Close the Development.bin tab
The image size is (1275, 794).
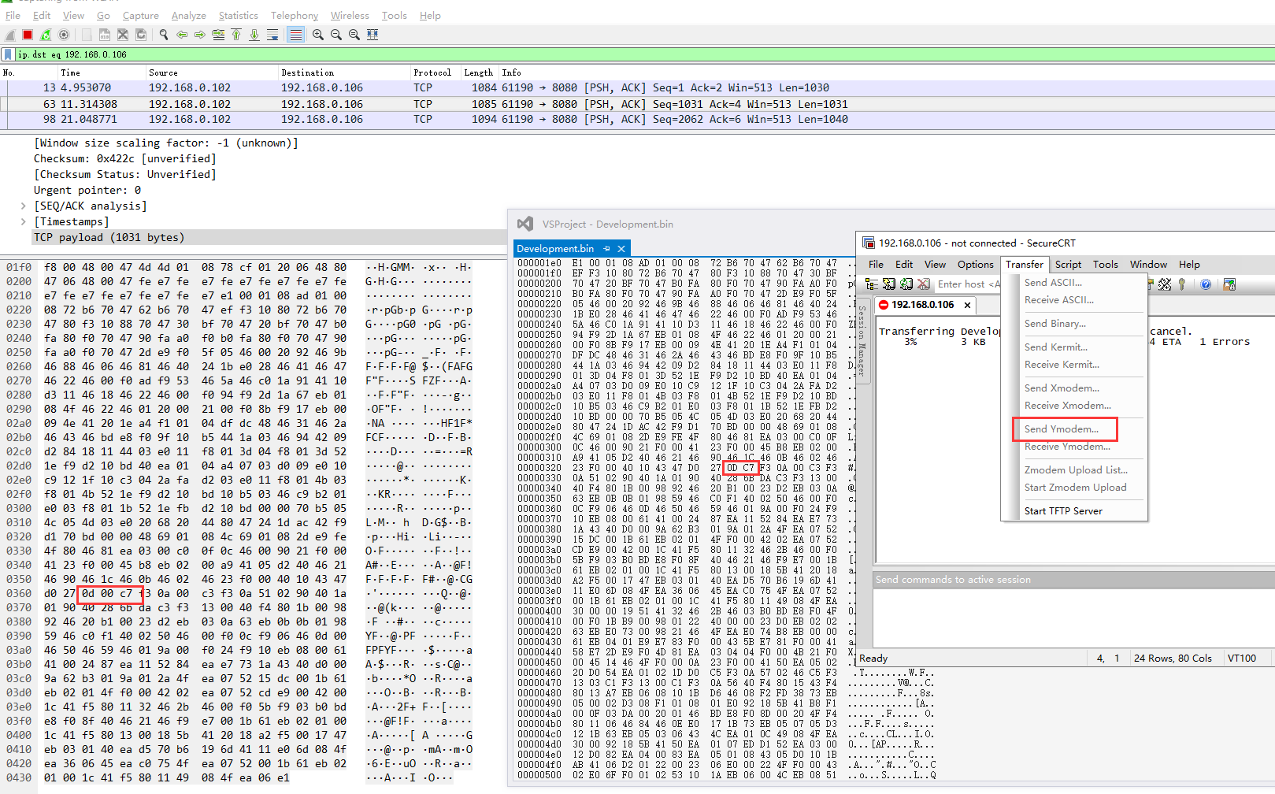click(621, 249)
